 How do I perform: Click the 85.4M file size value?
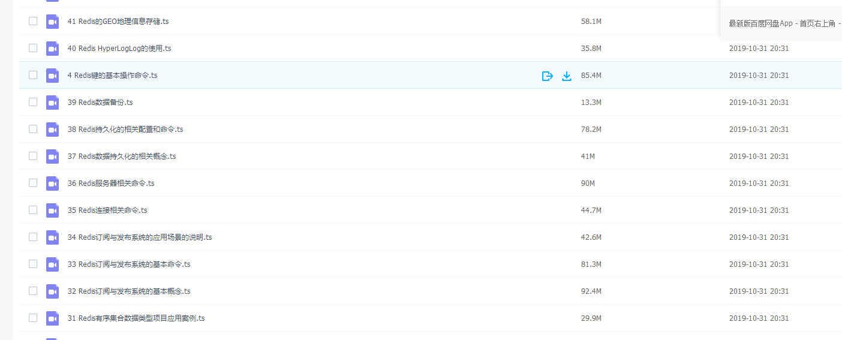(x=591, y=76)
